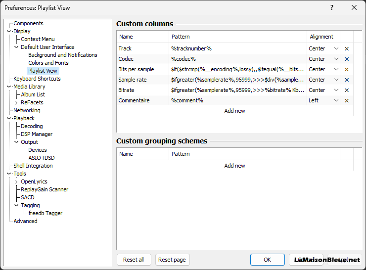
Task: Collapse the Playback tree node
Action: pos(9,118)
